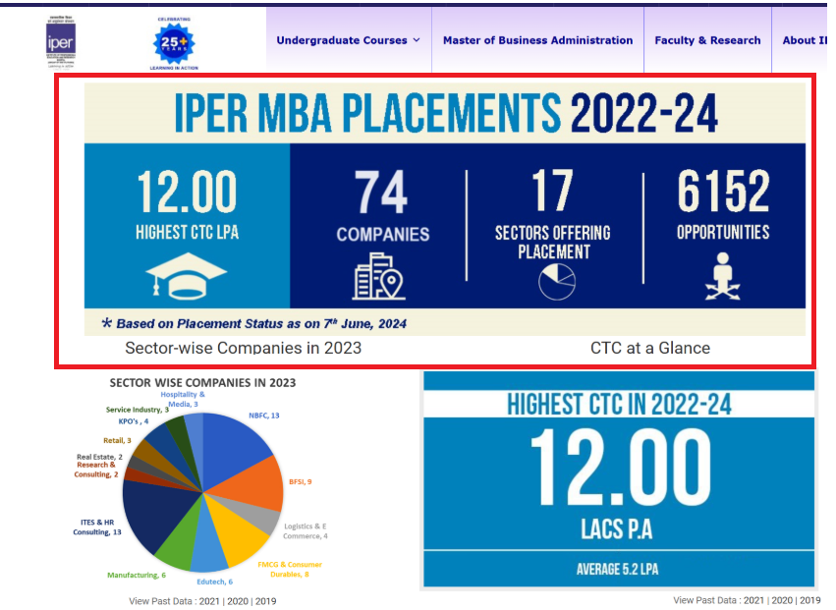Click the Research & Consulting, 2 label

coord(96,470)
